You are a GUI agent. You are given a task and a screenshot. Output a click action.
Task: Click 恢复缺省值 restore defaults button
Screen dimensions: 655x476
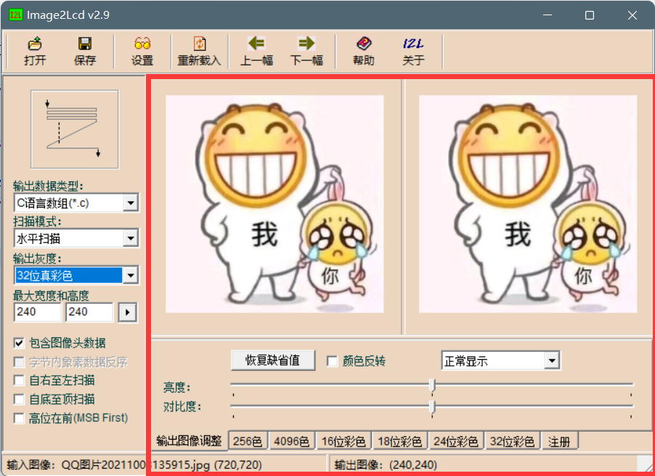pos(273,361)
